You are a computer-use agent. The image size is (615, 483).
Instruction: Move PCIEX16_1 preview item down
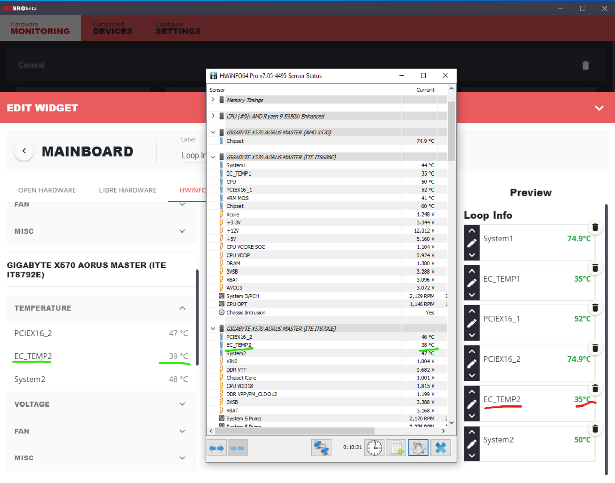pos(472,335)
